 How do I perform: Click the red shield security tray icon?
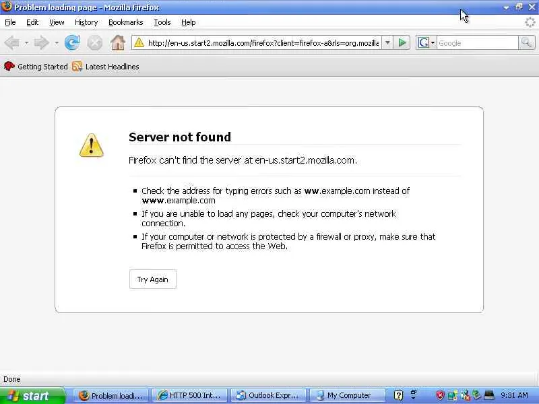[440, 395]
